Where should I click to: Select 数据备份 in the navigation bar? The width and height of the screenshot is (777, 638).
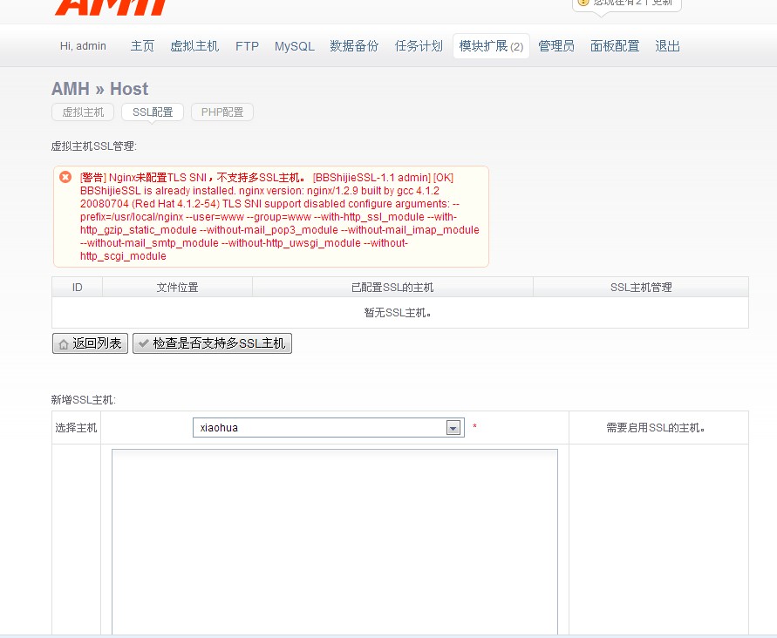tap(354, 46)
